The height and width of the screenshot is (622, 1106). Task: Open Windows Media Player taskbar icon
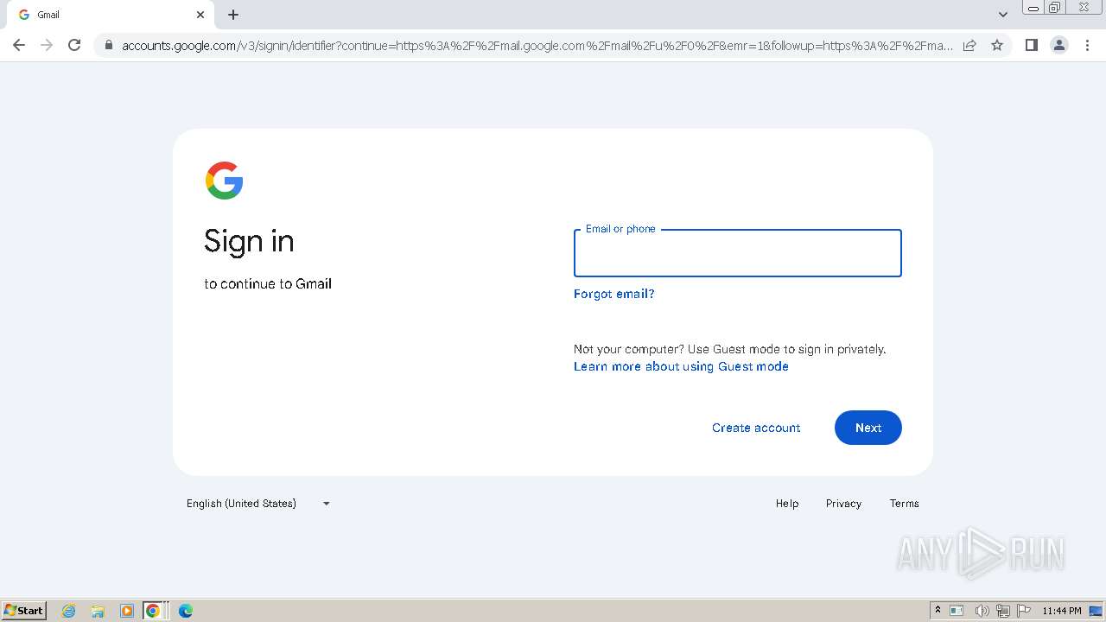pyautogui.click(x=126, y=611)
